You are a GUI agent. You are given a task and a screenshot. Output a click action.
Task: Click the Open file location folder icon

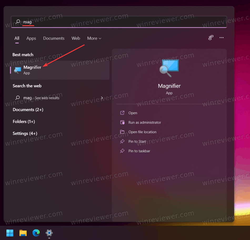pos(122,132)
